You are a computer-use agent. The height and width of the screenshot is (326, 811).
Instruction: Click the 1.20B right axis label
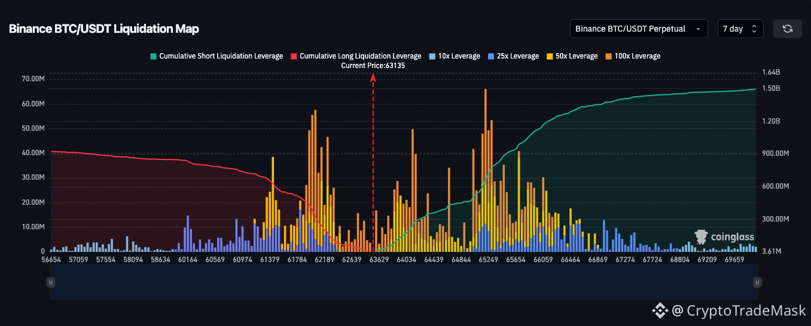[772, 121]
